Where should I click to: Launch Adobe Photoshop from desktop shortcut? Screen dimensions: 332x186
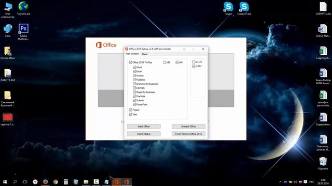23,32
